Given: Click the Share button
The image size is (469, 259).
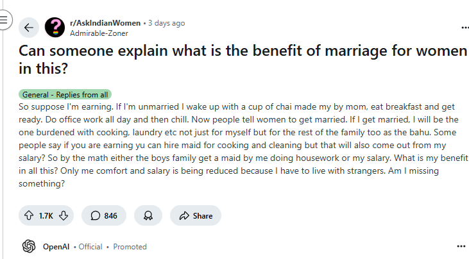Looking at the screenshot, I should pyautogui.click(x=196, y=216).
